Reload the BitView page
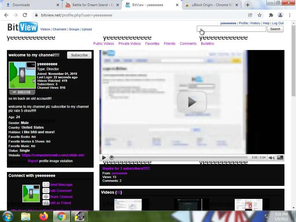The image size is (296, 222). (25, 15)
